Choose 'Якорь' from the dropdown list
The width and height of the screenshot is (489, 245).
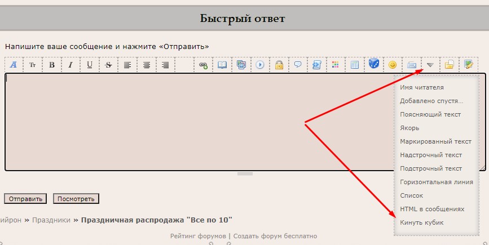pos(409,128)
